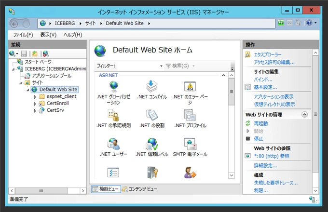Screen dimensions: 328x212
Task: Expand the aspnet_client tree node
Action: tap(35, 97)
